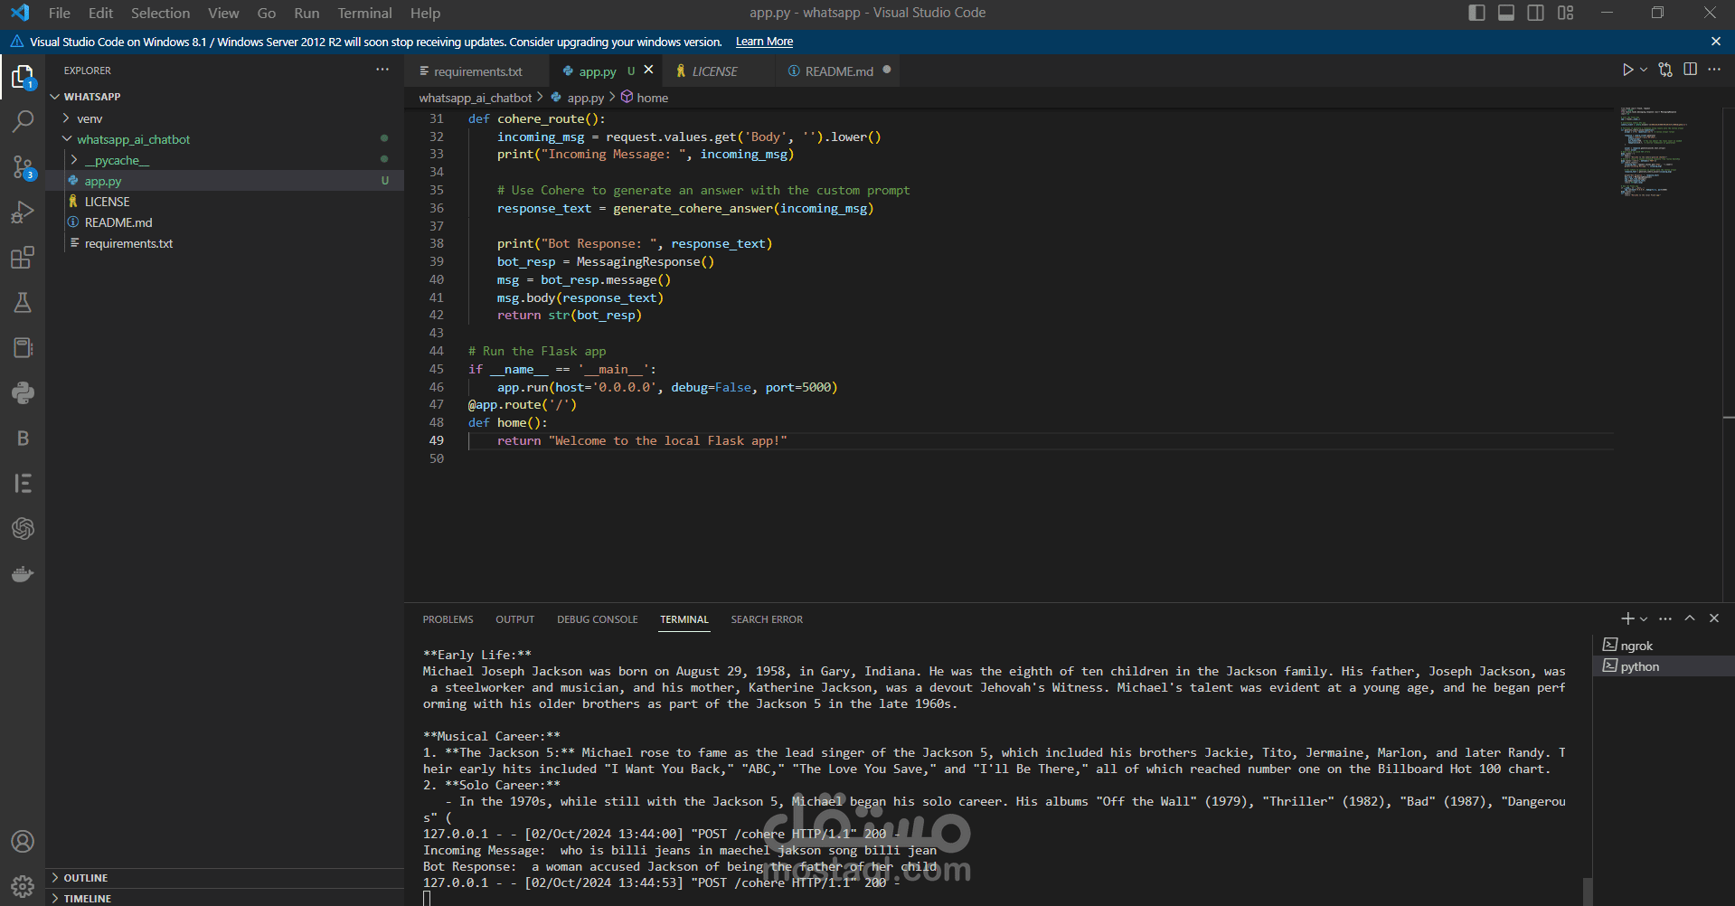Show the OUTPUT panel tab
1735x906 pixels.
point(515,619)
